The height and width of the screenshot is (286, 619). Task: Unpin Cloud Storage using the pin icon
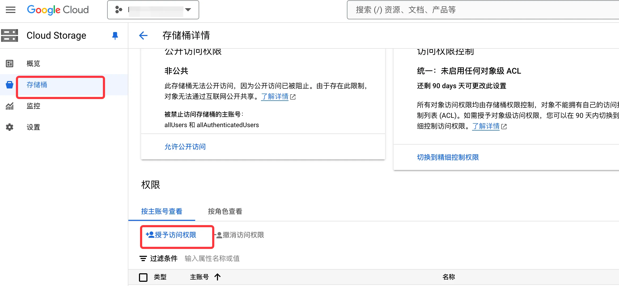click(115, 35)
